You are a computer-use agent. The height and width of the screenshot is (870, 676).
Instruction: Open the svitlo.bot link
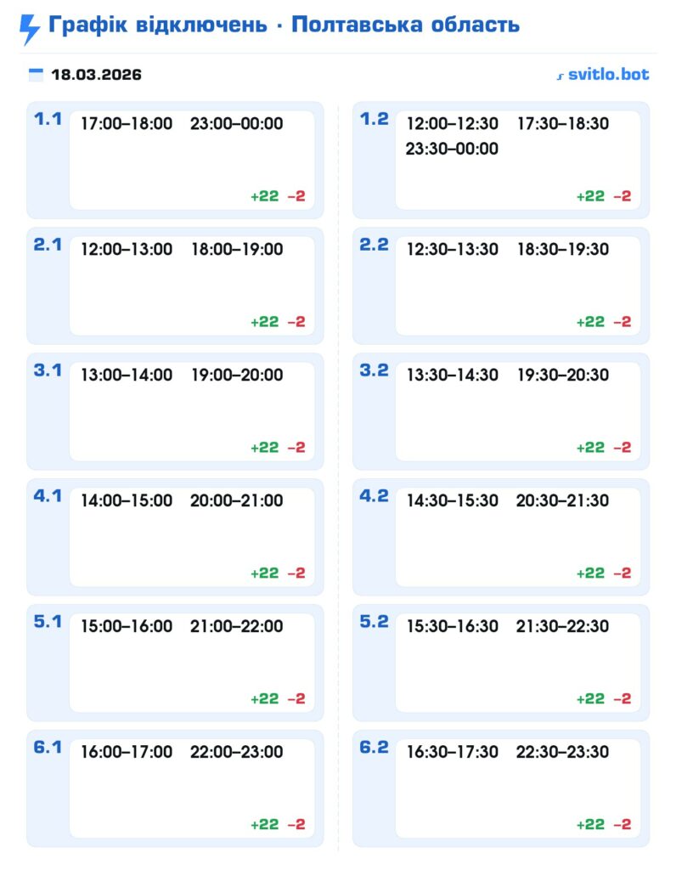[602, 75]
